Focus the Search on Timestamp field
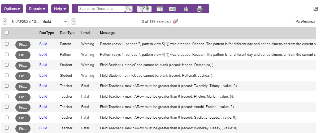321x133 pixels. point(101,9)
